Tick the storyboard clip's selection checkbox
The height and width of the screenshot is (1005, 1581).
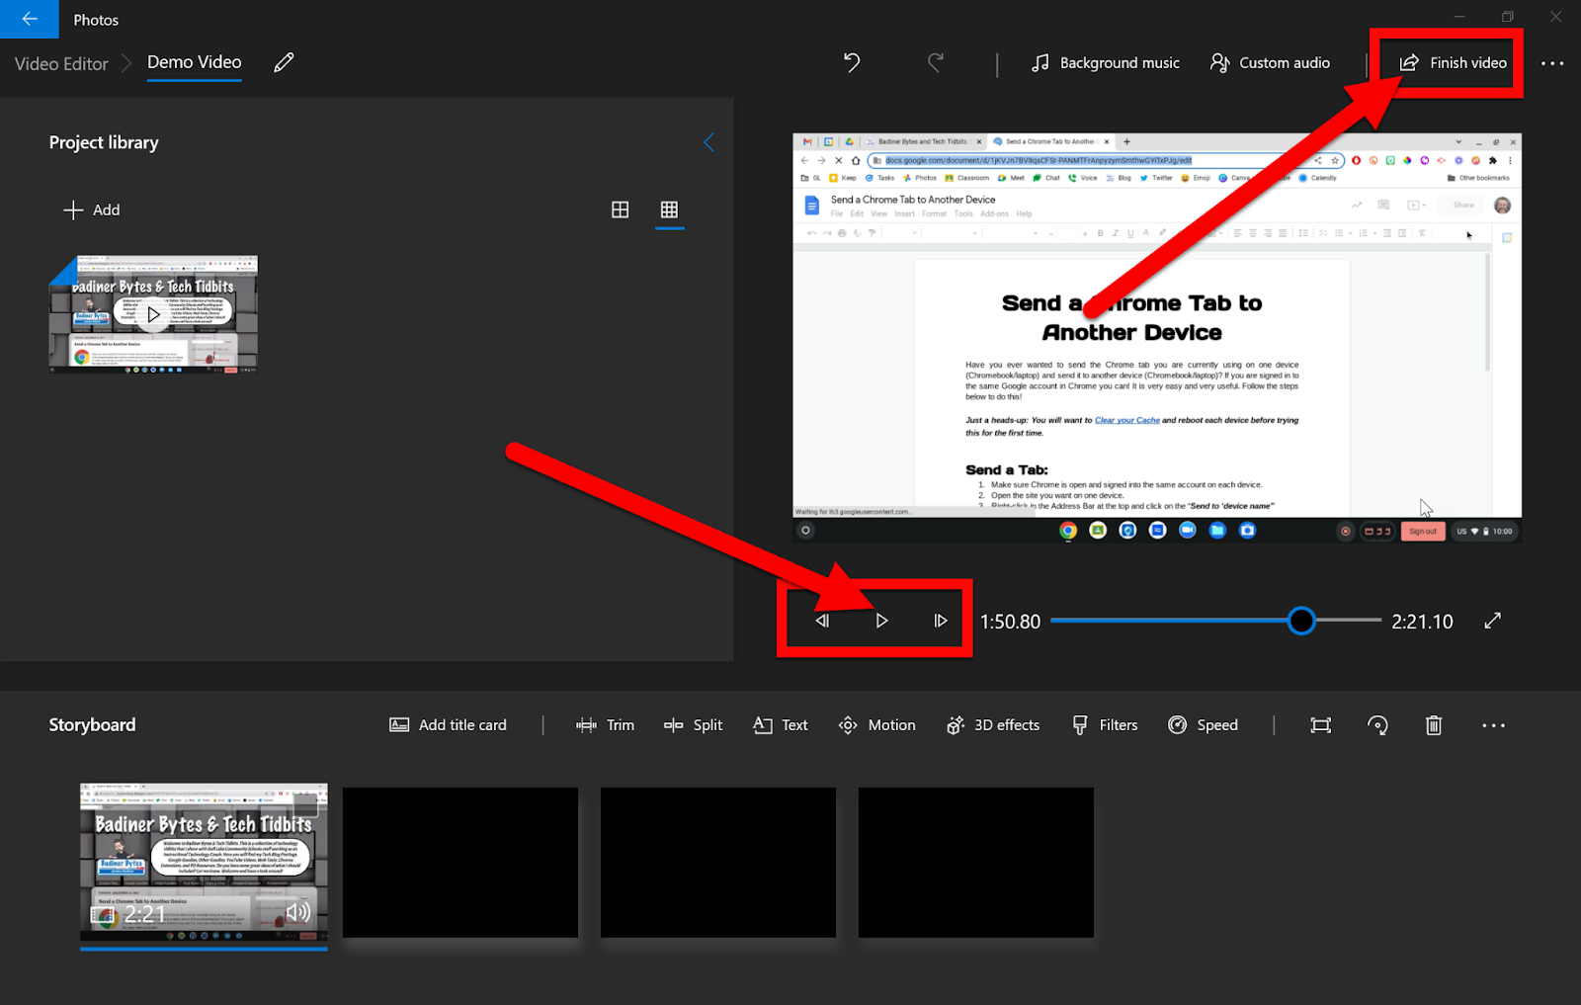point(305,806)
